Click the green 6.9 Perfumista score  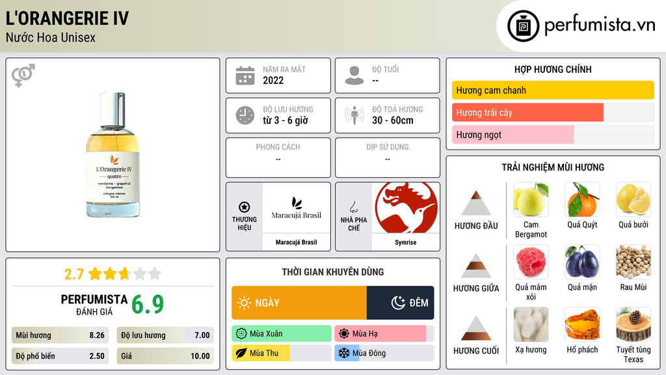point(148,305)
